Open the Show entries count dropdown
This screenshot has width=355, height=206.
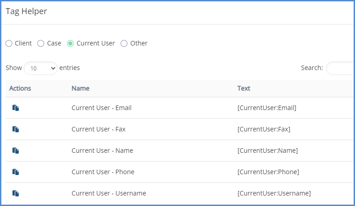[41, 68]
